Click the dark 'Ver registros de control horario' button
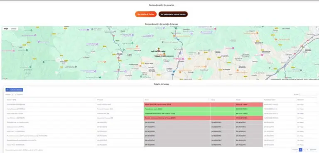319x153 pixels. 173,14
